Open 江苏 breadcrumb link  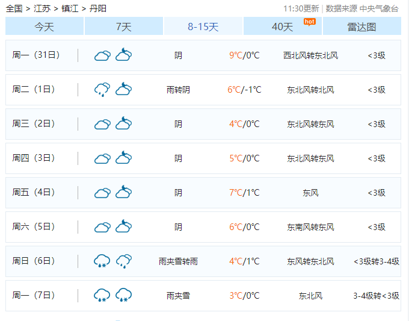point(42,8)
